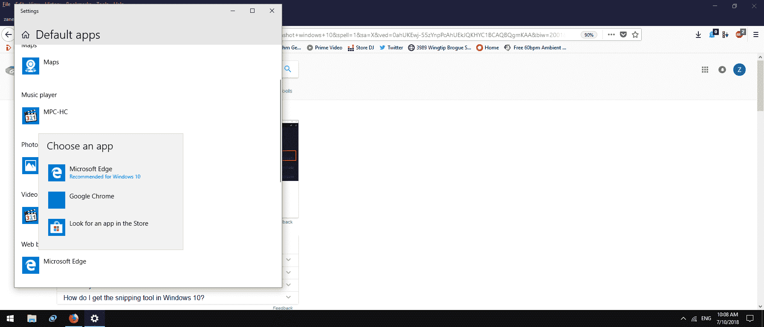Switch to Firefox in the taskbar
The image size is (764, 327).
click(x=74, y=318)
